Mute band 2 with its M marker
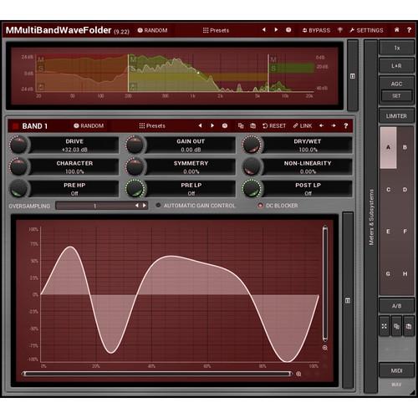Image resolution: width=418 pixels, height=418 pixels. [x=133, y=59]
